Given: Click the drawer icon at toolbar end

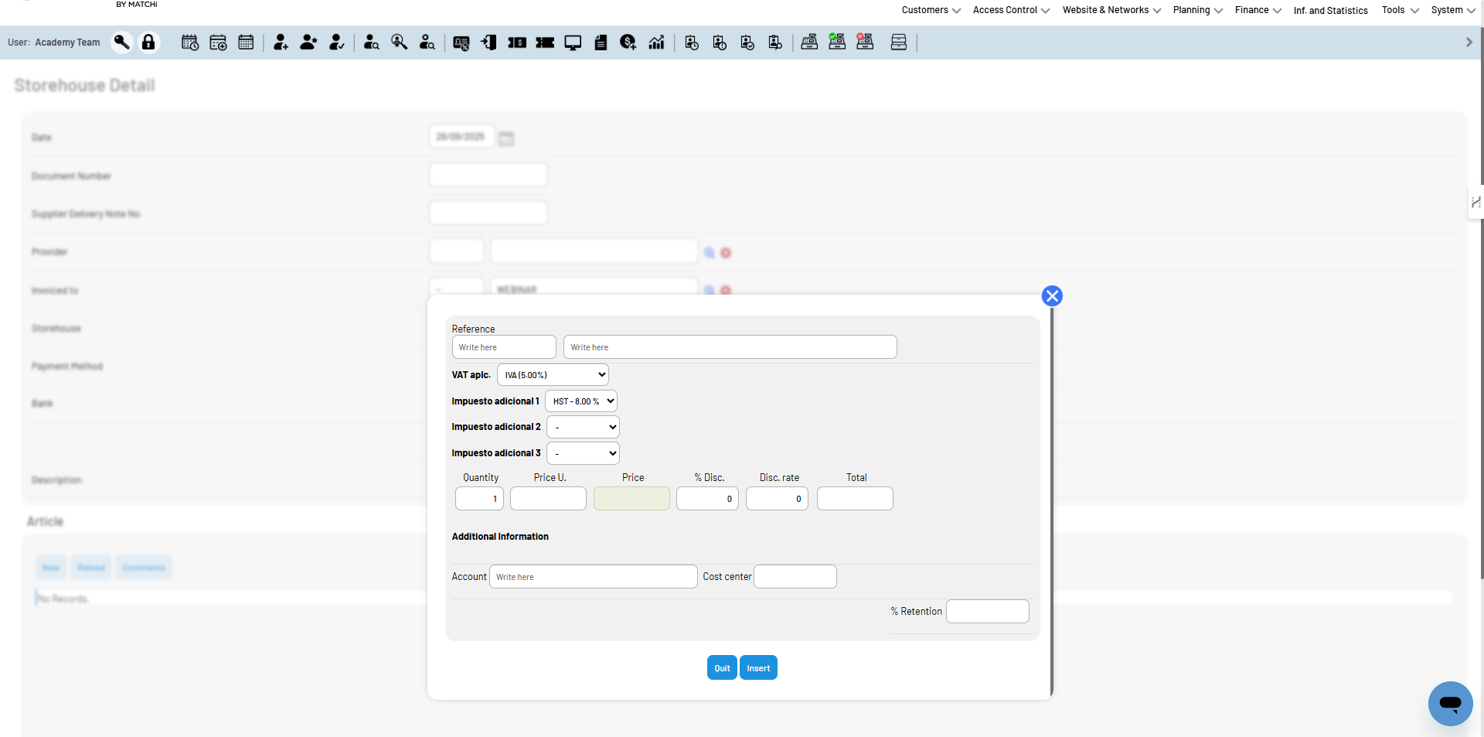Looking at the screenshot, I should point(898,43).
